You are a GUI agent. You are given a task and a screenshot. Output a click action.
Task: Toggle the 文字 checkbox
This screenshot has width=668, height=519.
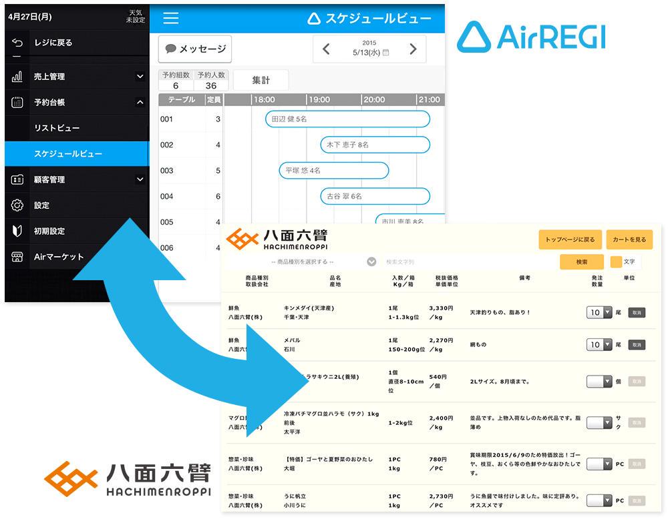tap(616, 262)
